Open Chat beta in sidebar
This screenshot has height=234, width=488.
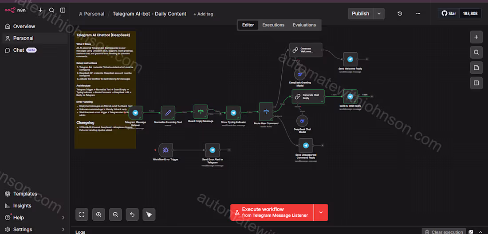[x=21, y=50]
